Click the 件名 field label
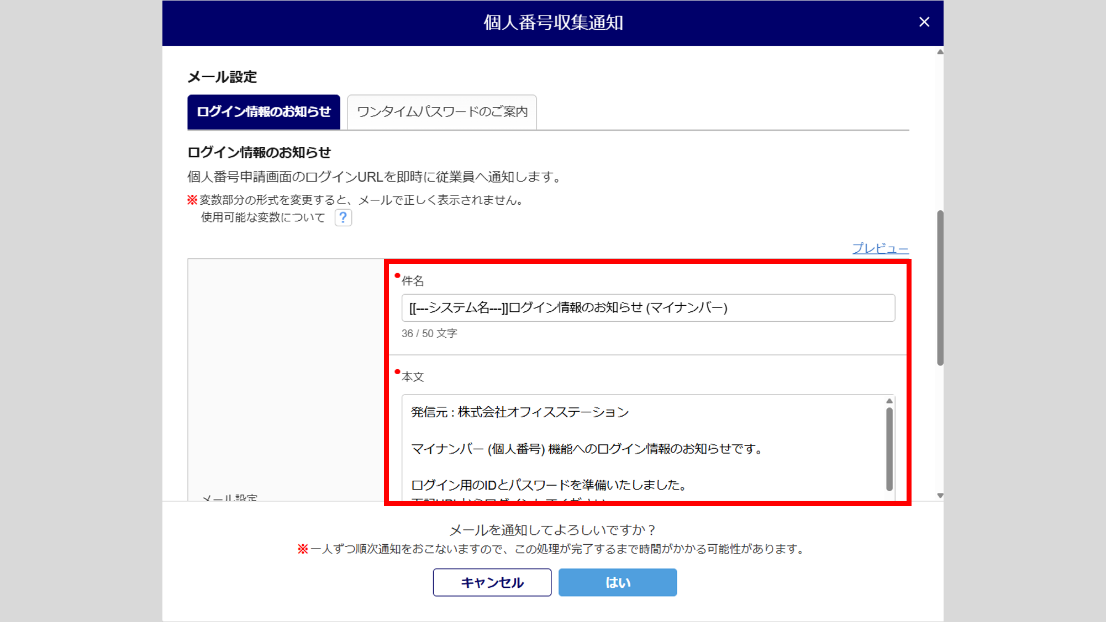 [x=412, y=281]
